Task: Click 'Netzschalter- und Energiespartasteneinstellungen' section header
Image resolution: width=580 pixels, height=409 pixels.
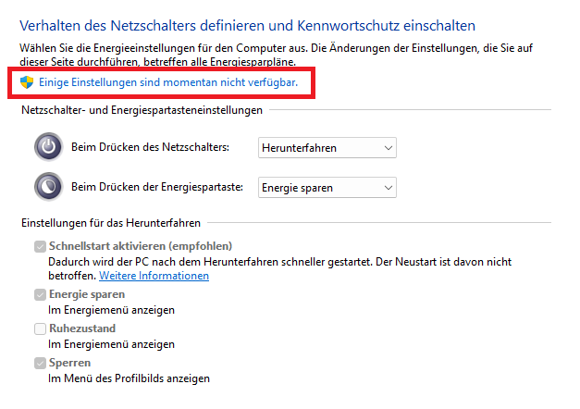Action: 141,110
